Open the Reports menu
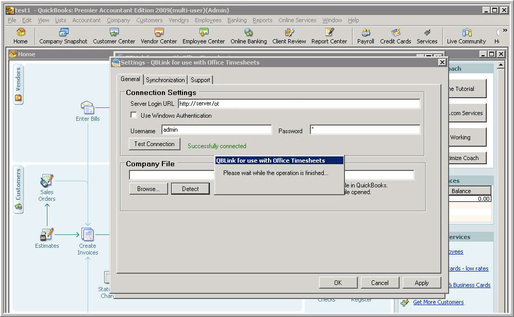 pyautogui.click(x=262, y=20)
